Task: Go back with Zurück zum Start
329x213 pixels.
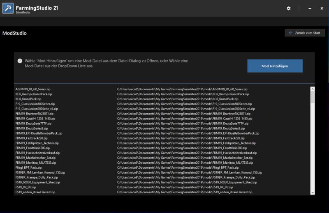Action: point(305,33)
